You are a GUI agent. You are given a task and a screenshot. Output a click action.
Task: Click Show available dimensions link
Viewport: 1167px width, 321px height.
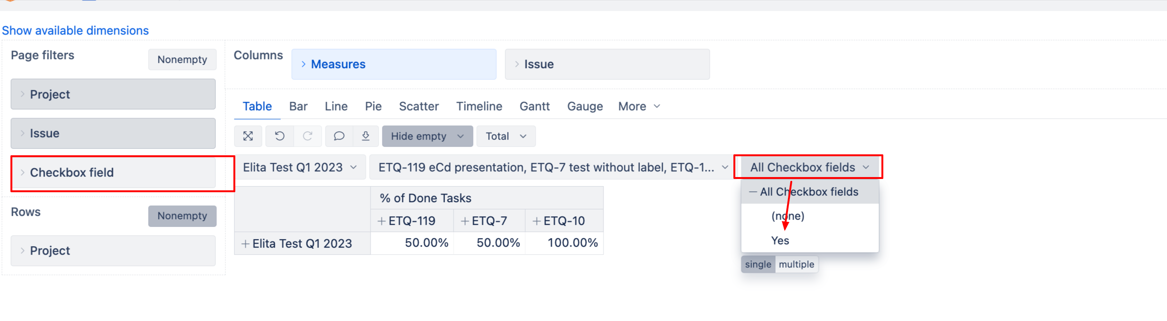(x=75, y=30)
